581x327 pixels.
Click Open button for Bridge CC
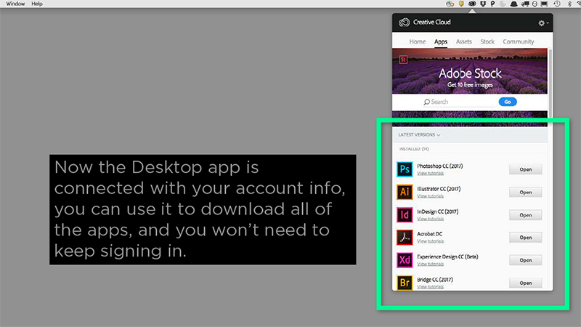tap(525, 283)
